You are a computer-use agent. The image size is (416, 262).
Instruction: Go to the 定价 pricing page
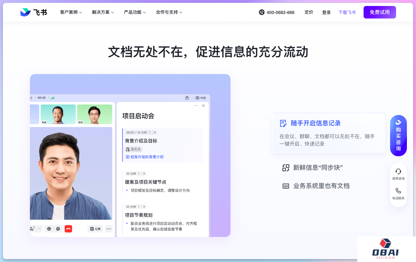(x=309, y=12)
